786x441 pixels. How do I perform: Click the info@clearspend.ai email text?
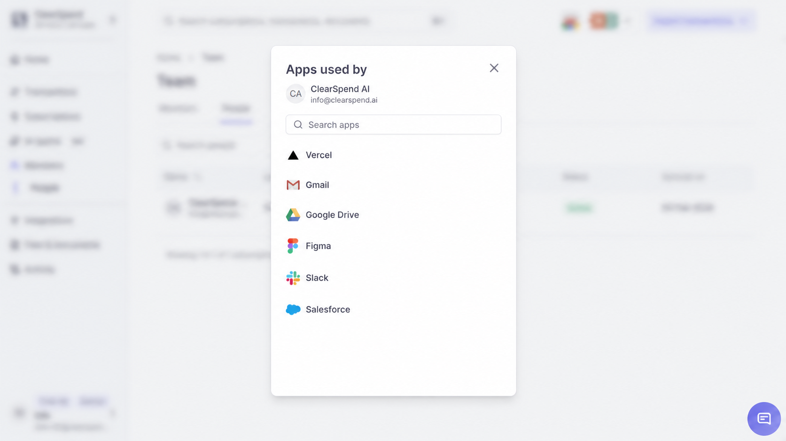click(344, 100)
